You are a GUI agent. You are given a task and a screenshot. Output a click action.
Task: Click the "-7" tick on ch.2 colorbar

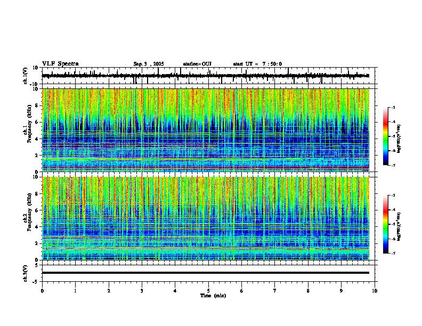(x=393, y=254)
